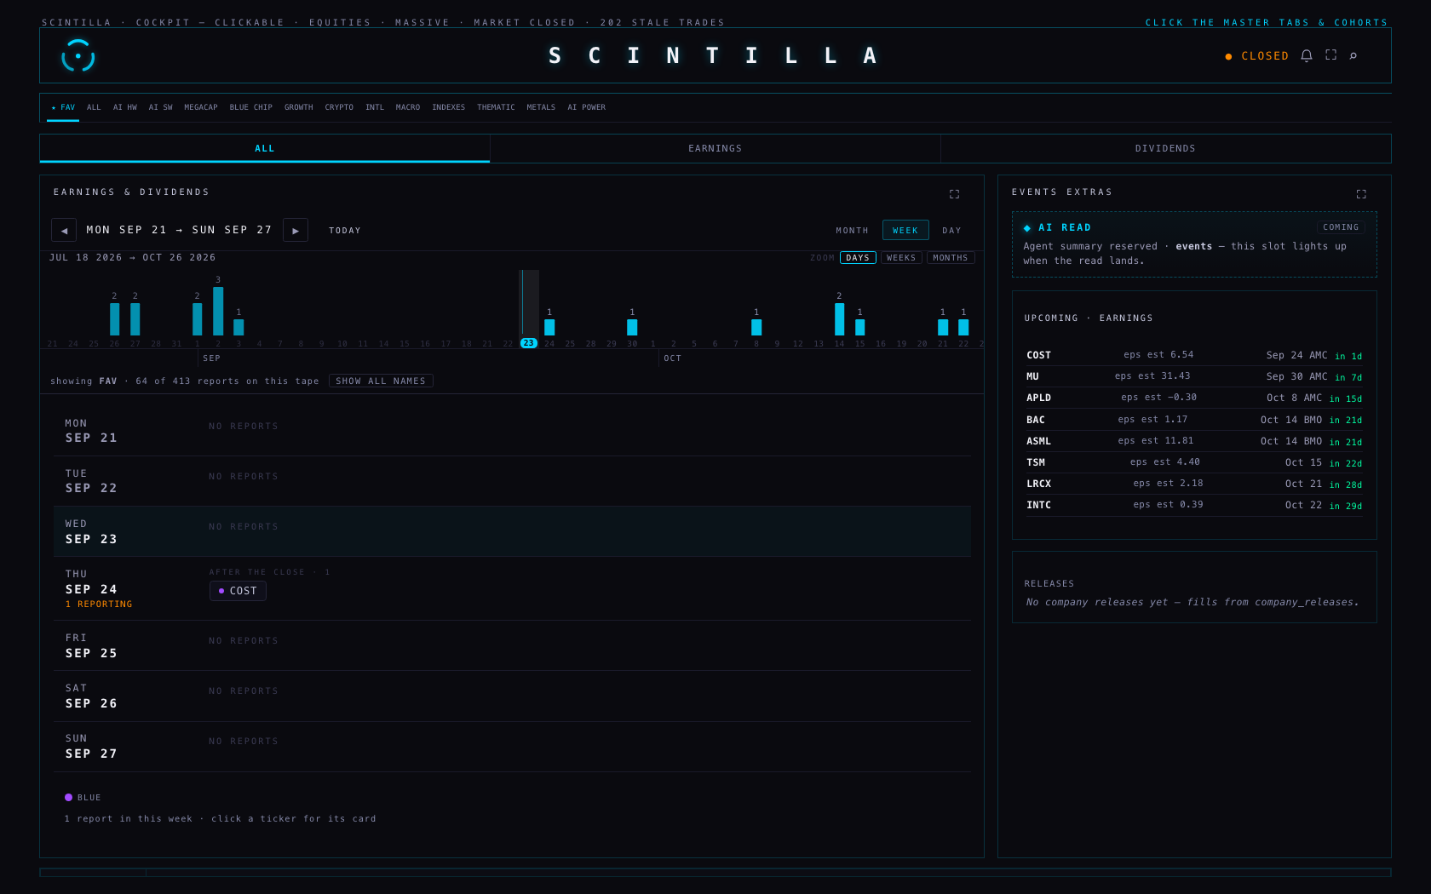Set zoom to Days
This screenshot has height=894, width=1431.
(x=858, y=258)
